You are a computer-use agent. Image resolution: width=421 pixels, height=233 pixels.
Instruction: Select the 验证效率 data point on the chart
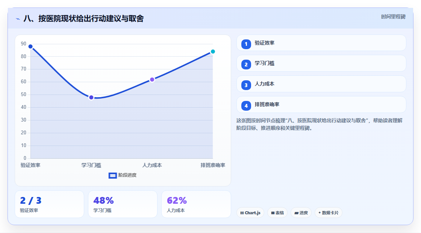(30, 47)
